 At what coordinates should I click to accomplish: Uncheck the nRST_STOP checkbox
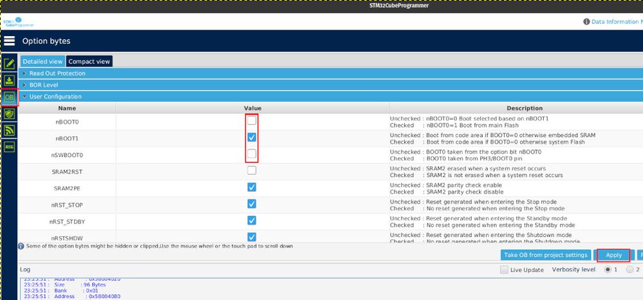pos(252,203)
